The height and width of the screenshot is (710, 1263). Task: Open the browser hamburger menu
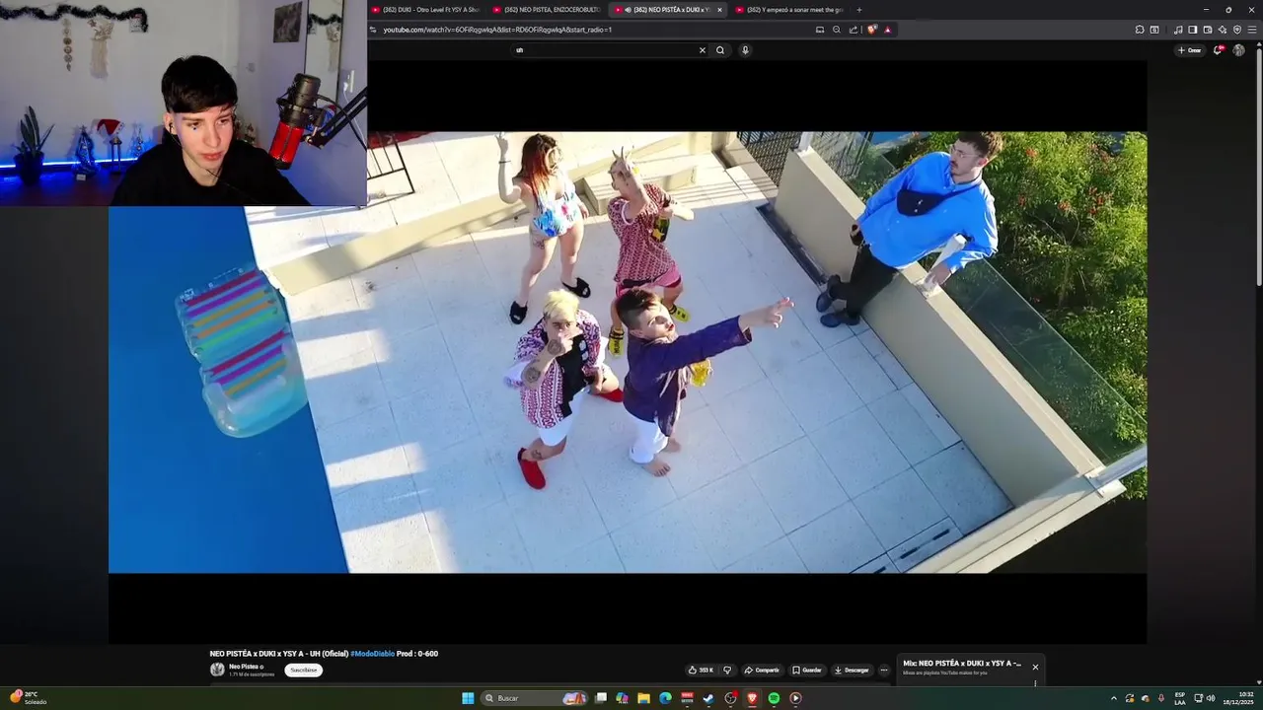tap(1252, 30)
